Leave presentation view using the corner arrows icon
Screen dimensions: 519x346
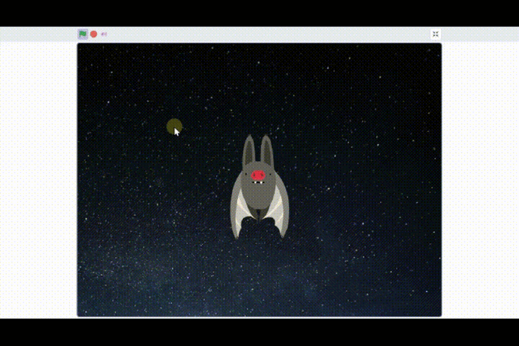(x=436, y=34)
